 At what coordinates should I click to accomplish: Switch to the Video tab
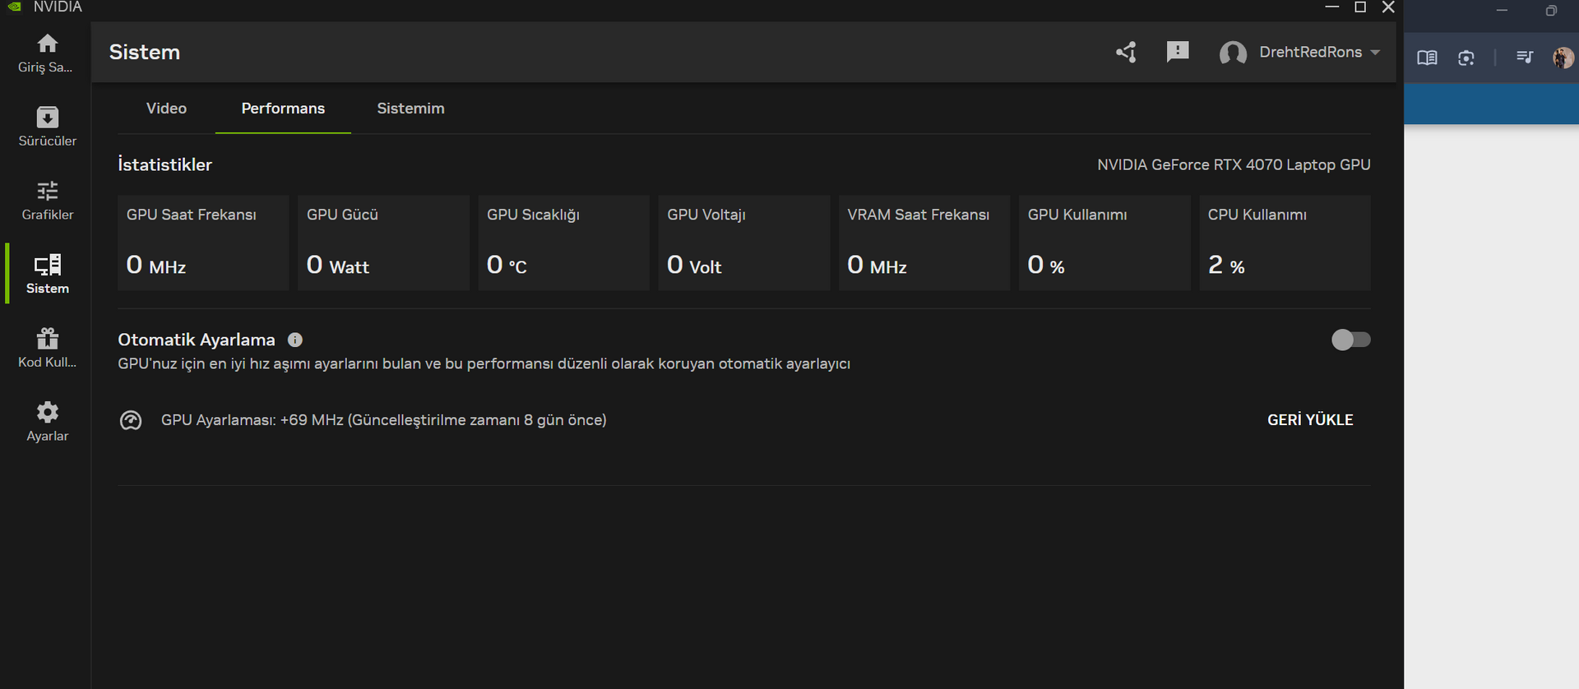coord(166,109)
